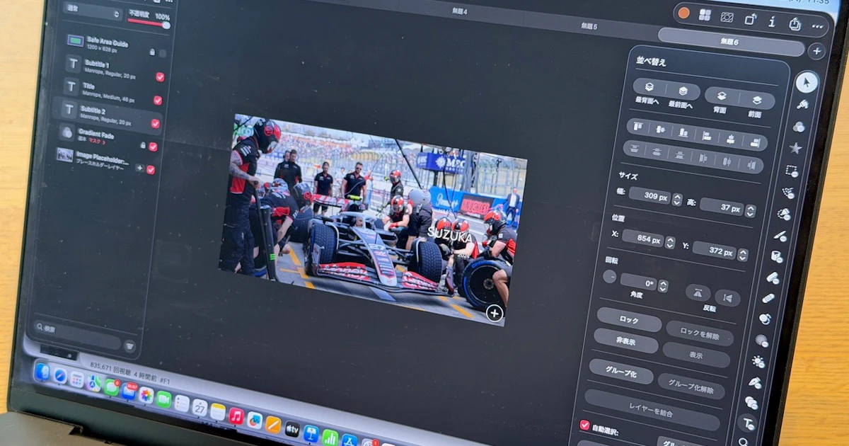
Task: Open the star effects tool
Action: (x=795, y=148)
